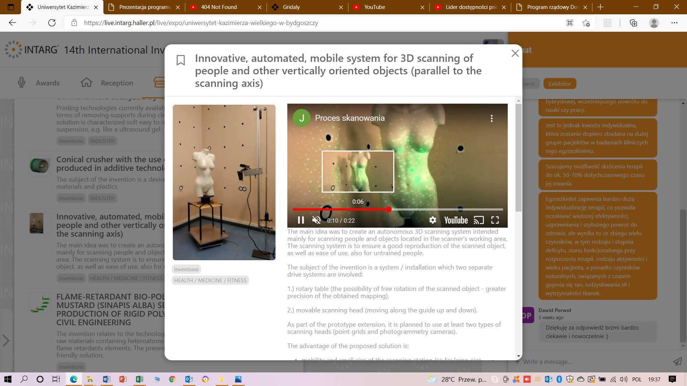The image size is (687, 386).
Task: Pause the Proces skanowania video
Action: (301, 220)
